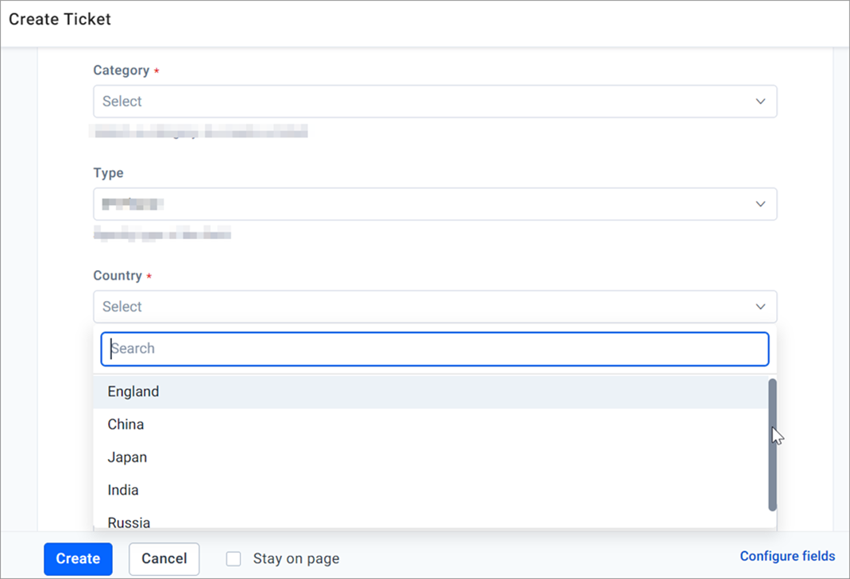Select England from the country list

(x=431, y=392)
